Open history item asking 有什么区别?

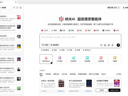coord(11,47)
